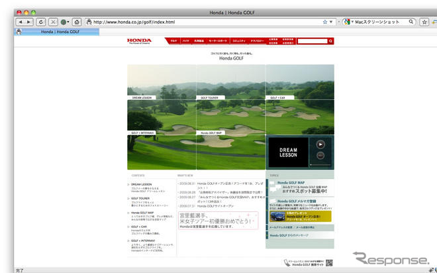
Task: Bookmark page with address bar star
Action: (x=324, y=22)
